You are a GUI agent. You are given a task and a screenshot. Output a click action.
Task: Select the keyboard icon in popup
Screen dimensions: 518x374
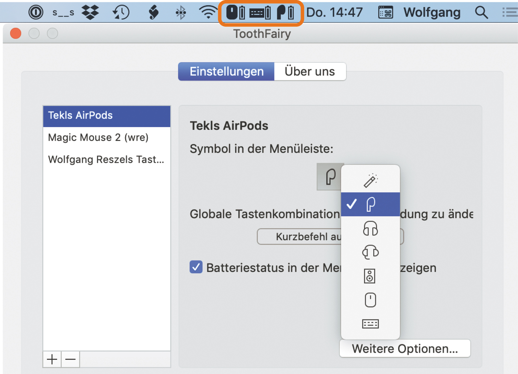point(370,324)
